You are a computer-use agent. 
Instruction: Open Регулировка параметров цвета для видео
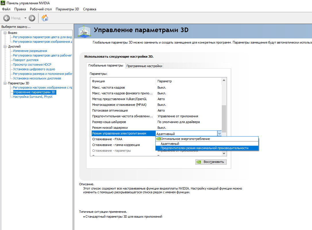(x=42, y=37)
